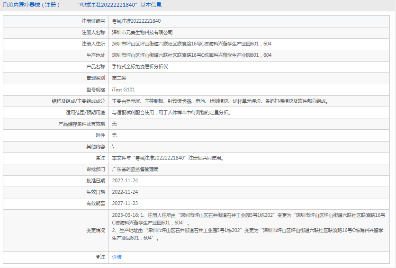Screen dimensions: 396x268
Task: Click the 生产地址 address value
Action: tap(192, 55)
